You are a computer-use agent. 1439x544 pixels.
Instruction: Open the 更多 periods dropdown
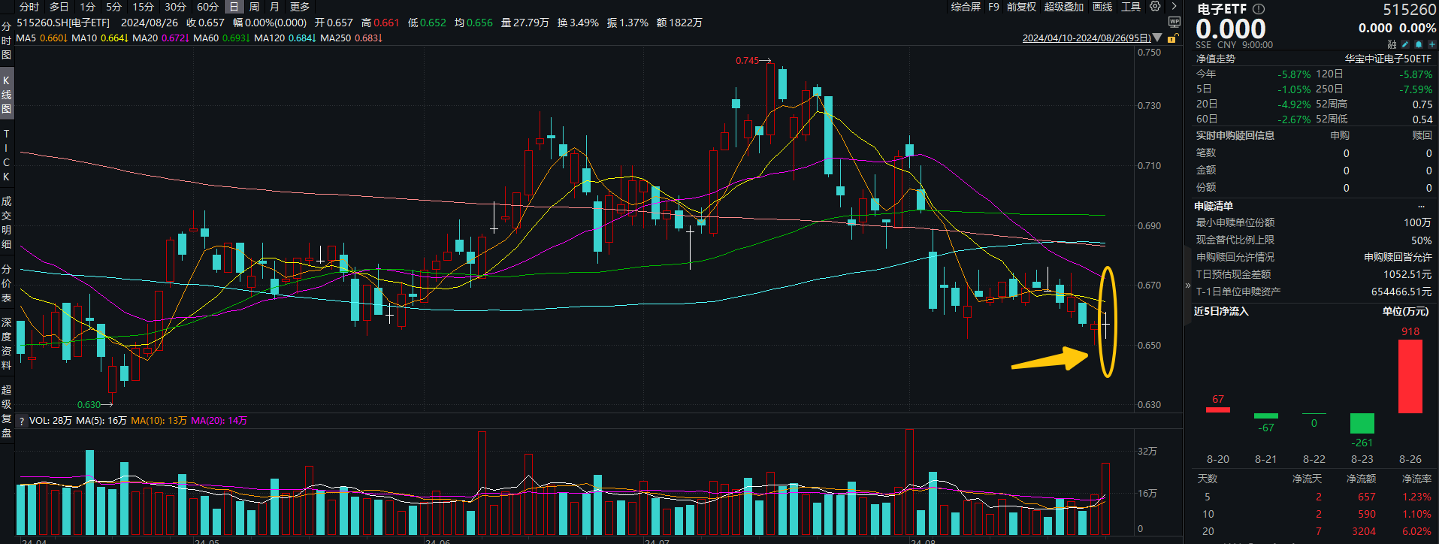299,7
